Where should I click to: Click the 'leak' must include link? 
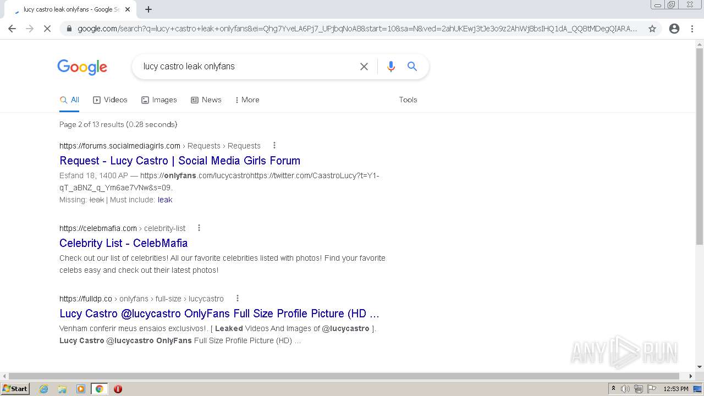point(165,200)
